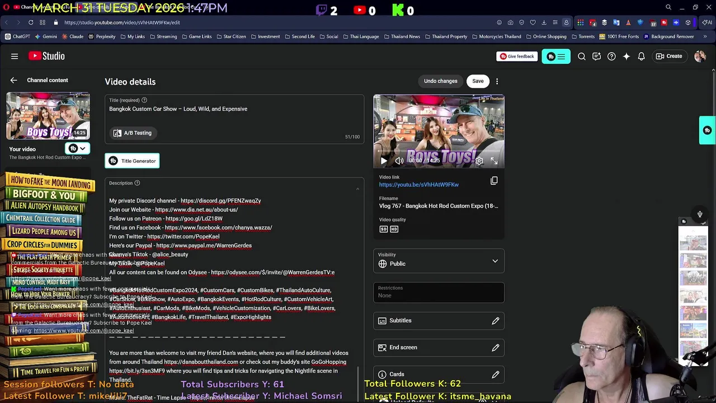Viewport: 716px width, 403px height.
Task: Open the Claude bookmark
Action: (x=73, y=36)
